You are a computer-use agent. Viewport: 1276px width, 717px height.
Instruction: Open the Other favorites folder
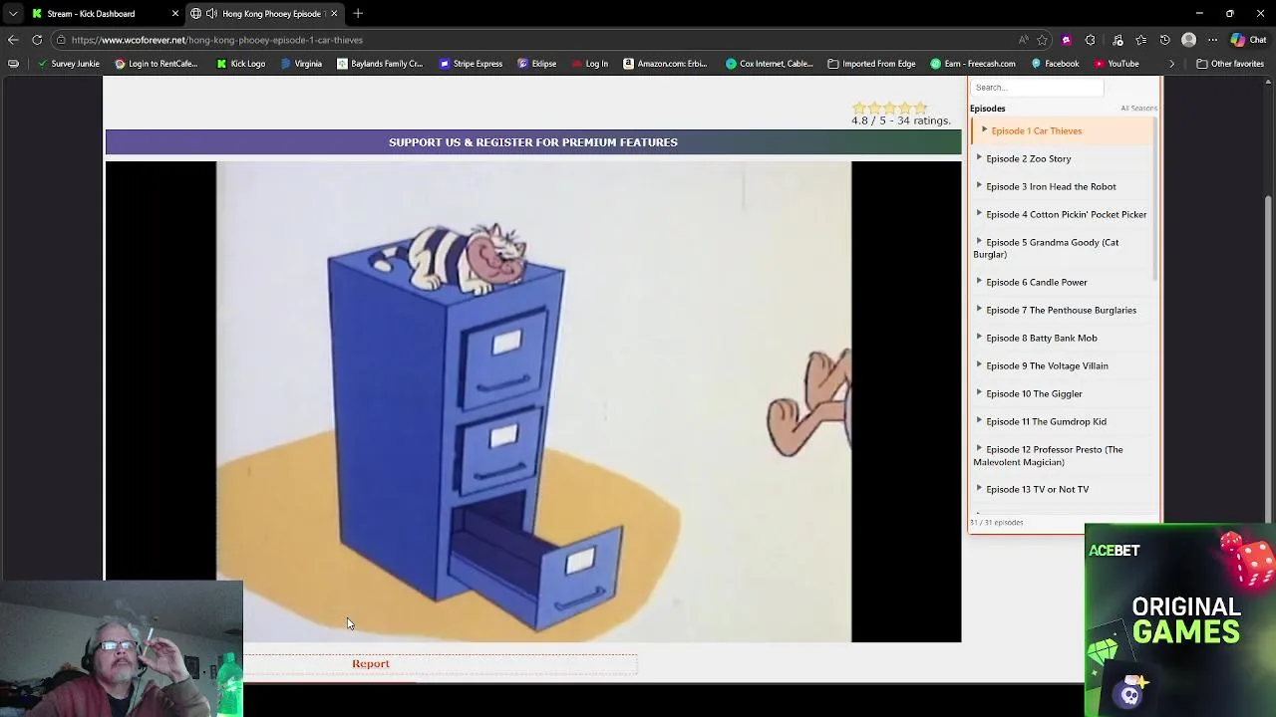1230,64
